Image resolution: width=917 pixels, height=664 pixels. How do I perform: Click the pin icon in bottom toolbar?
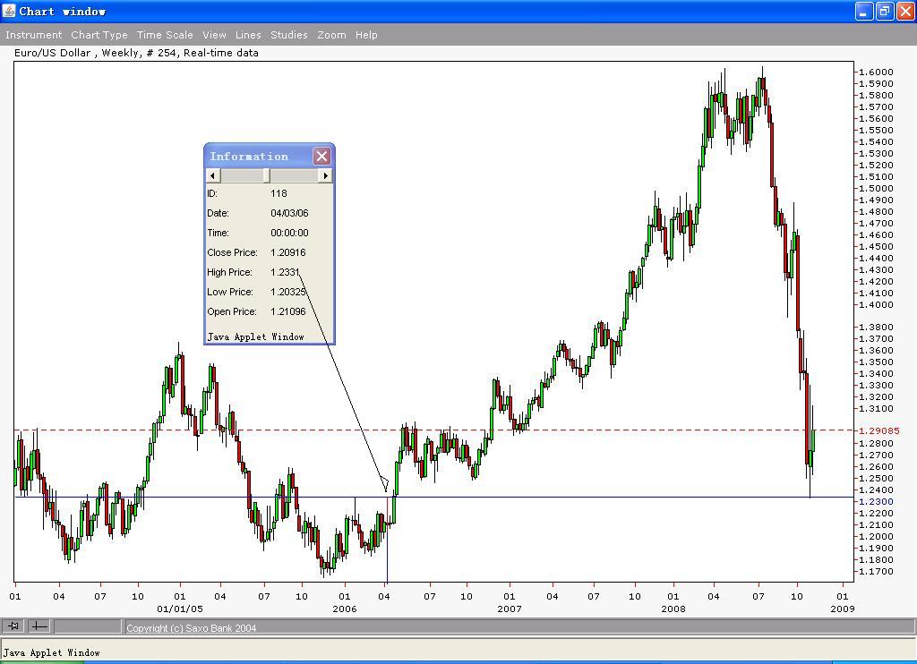click(13, 626)
